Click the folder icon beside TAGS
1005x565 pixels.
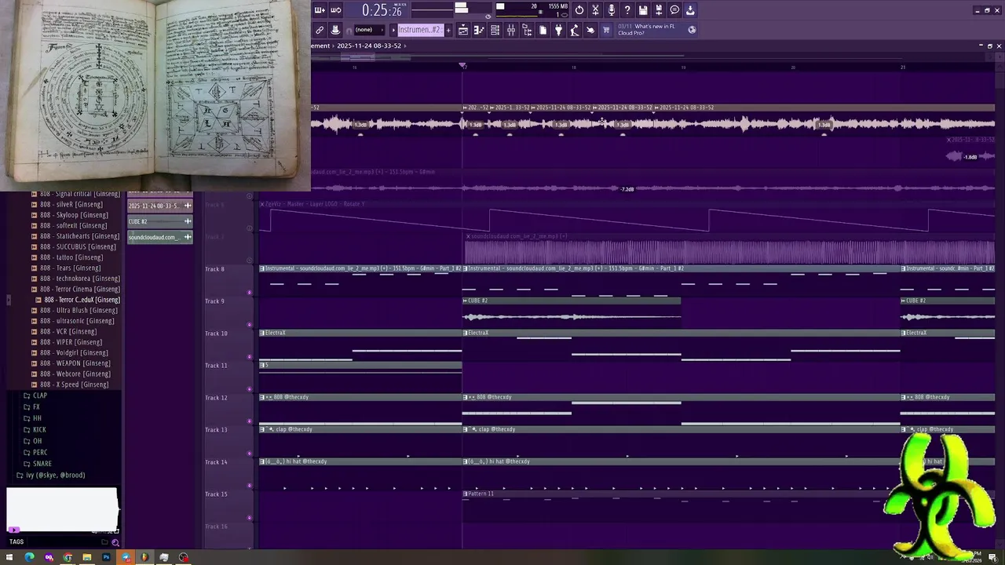pos(104,542)
